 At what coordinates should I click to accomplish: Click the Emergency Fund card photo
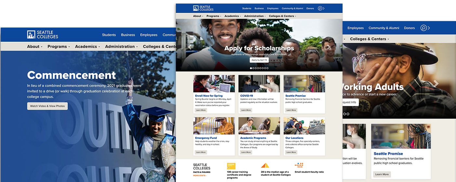click(214, 126)
